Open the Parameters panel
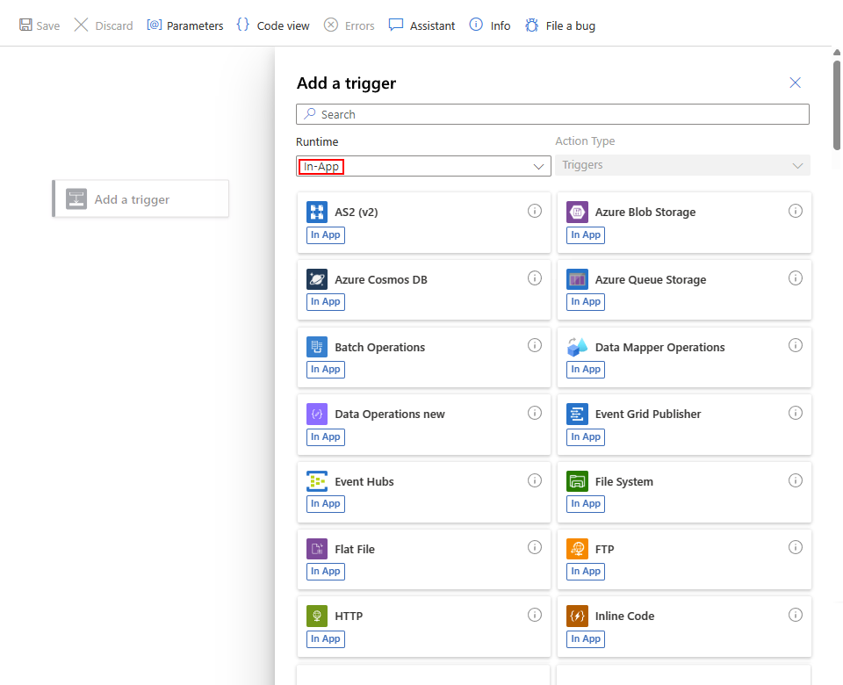Screen dimensions: 843x685 (185, 25)
